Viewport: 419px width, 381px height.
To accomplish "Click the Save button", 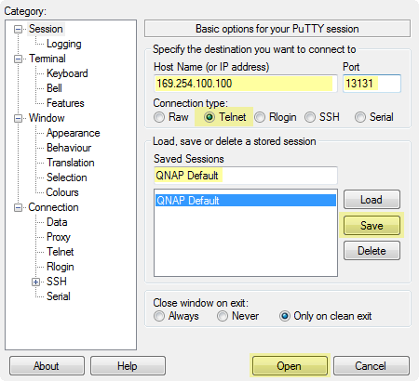I will coord(372,225).
